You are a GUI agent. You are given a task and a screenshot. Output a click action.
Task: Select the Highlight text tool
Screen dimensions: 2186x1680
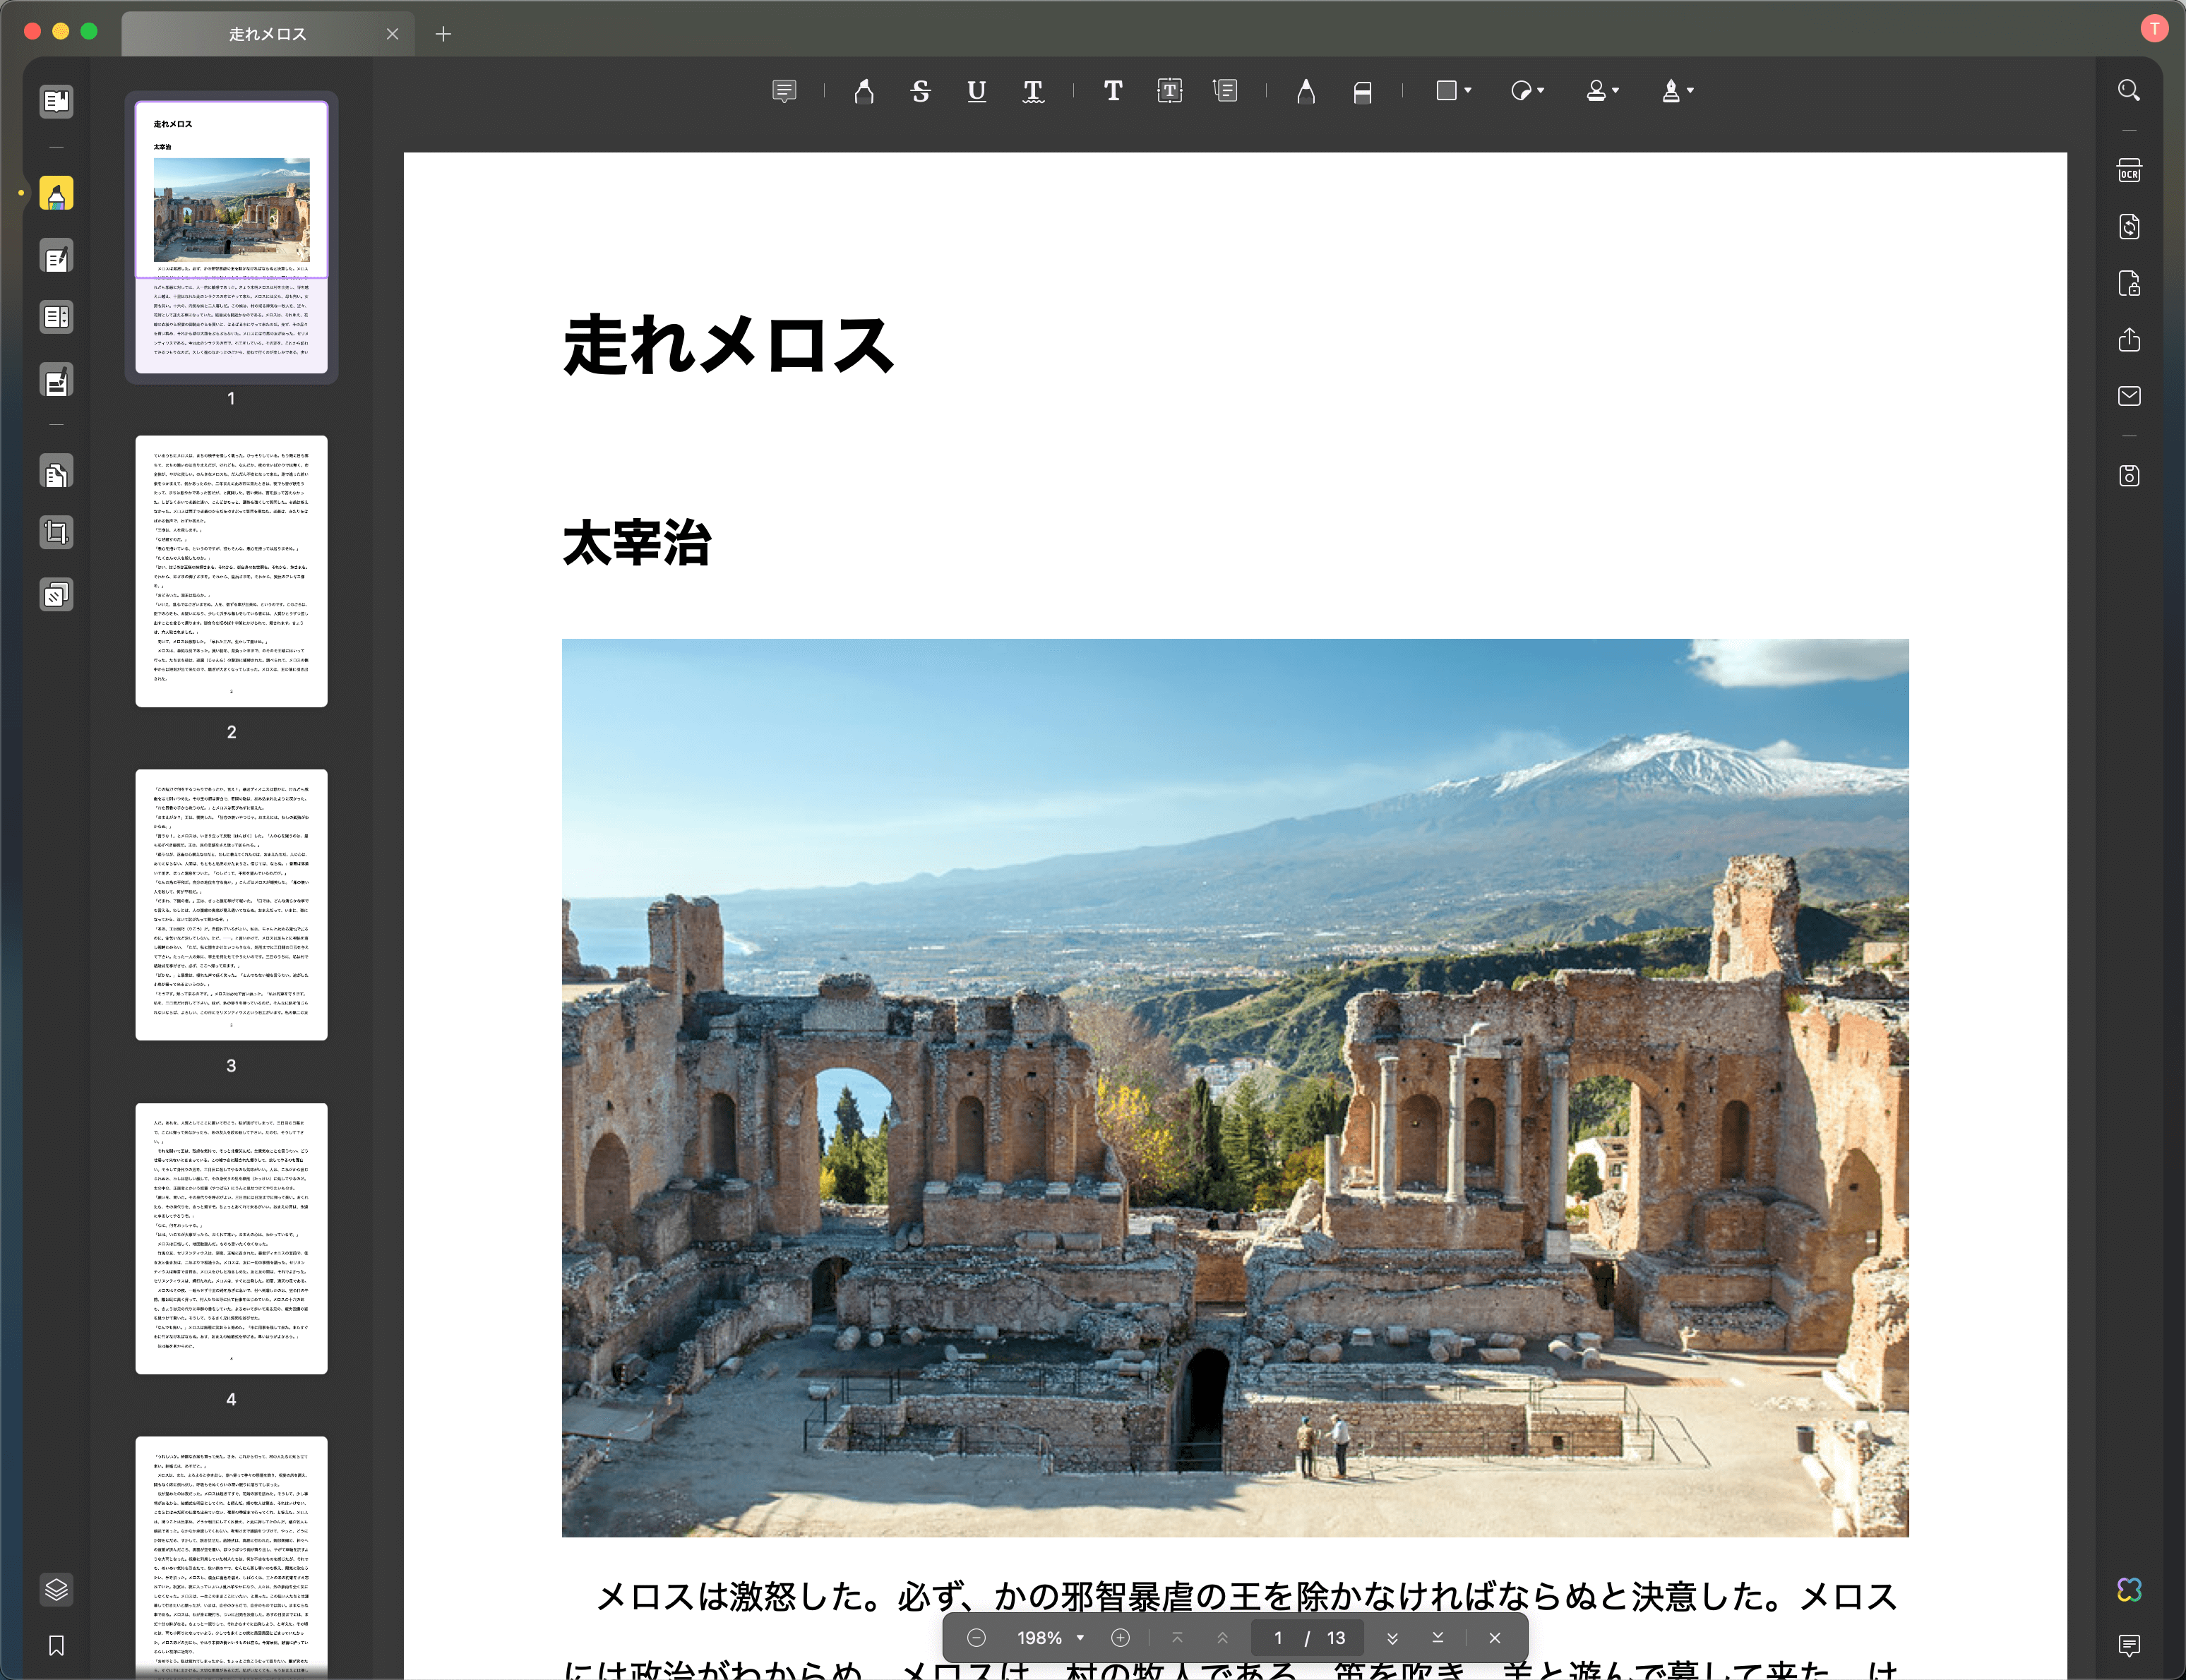click(864, 91)
